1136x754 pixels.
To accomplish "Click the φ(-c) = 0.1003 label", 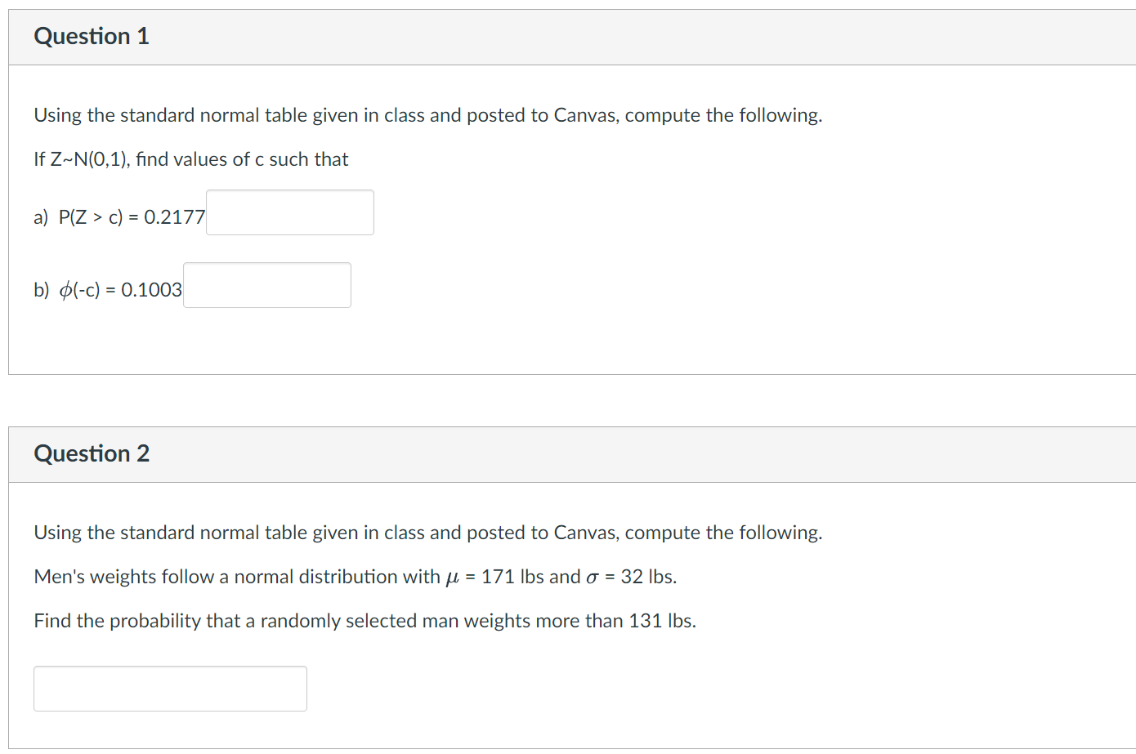I will tap(120, 290).
